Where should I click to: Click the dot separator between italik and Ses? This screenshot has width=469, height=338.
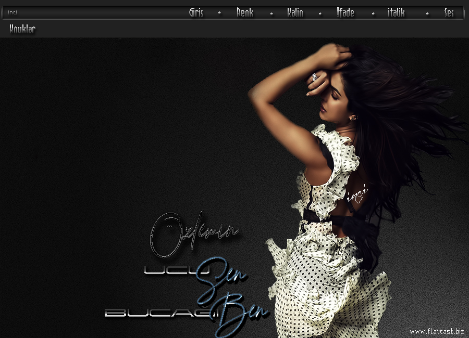427,14
